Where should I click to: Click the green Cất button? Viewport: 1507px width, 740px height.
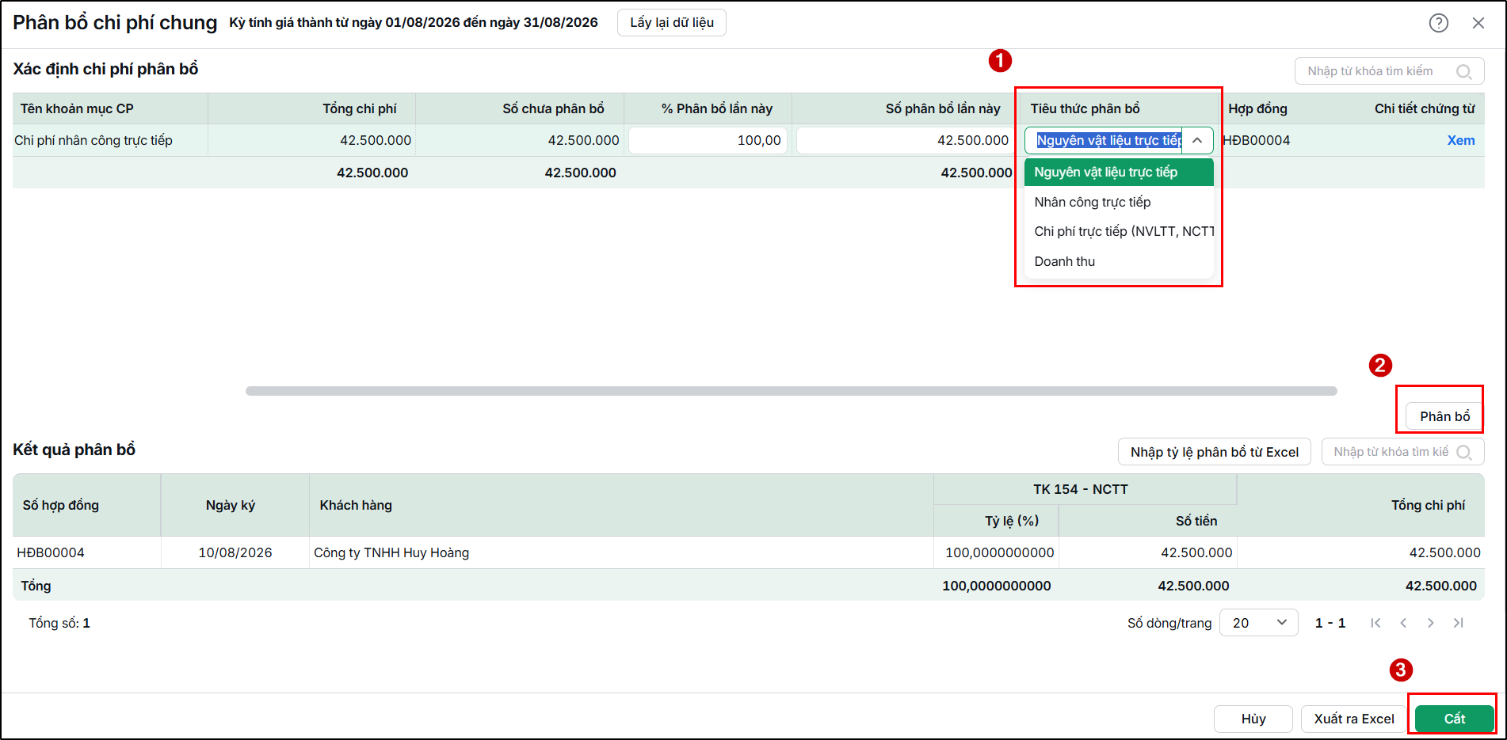[x=1454, y=719]
